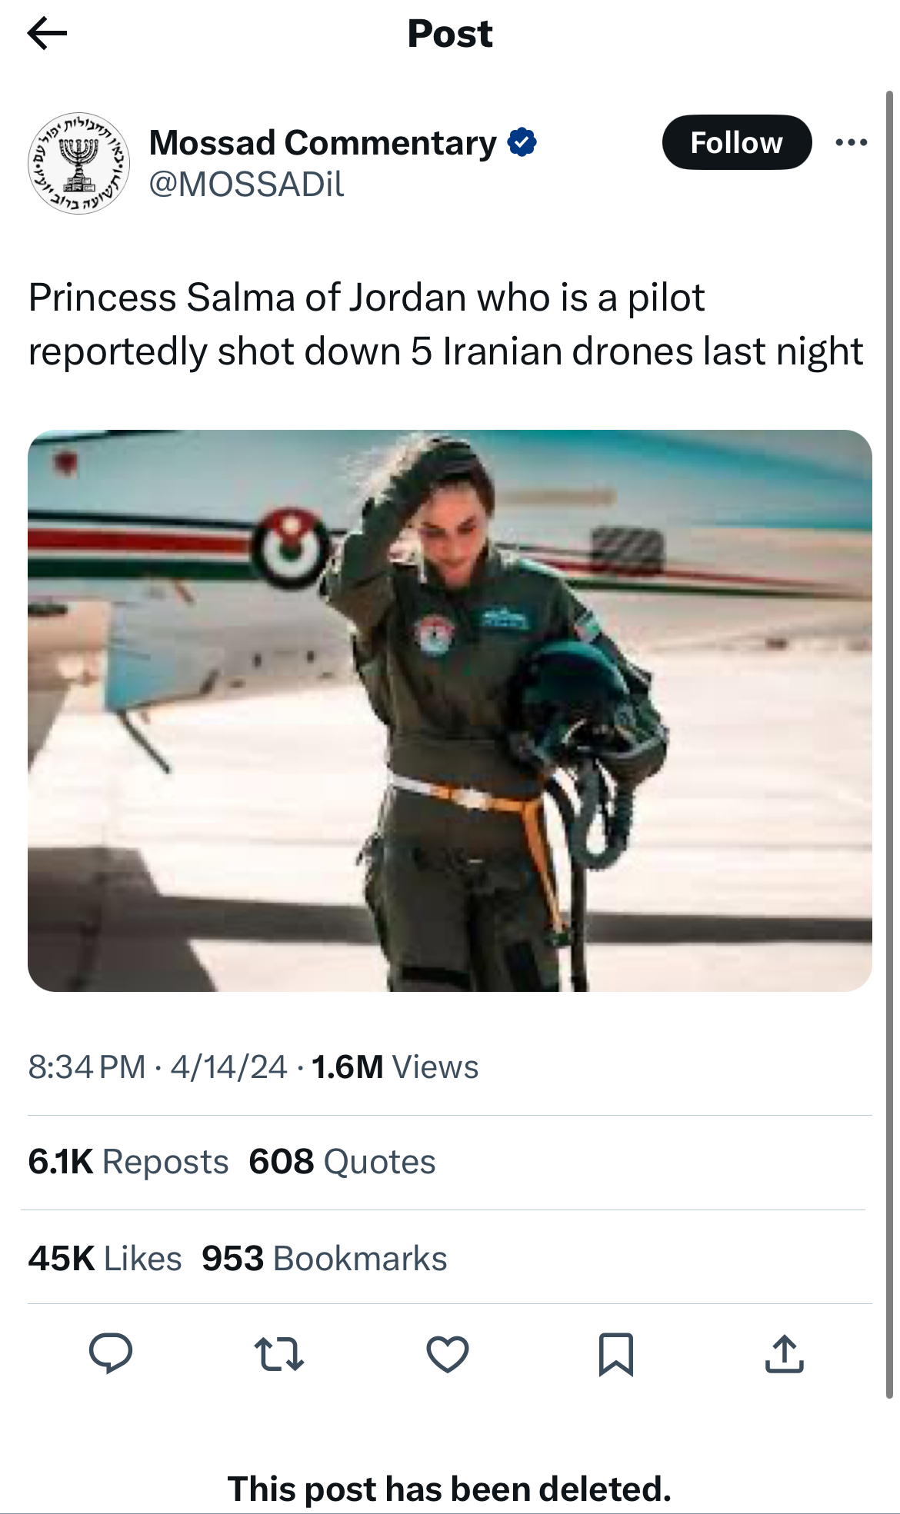Click the 1.6M Views count
900x1514 pixels.
point(395,1067)
